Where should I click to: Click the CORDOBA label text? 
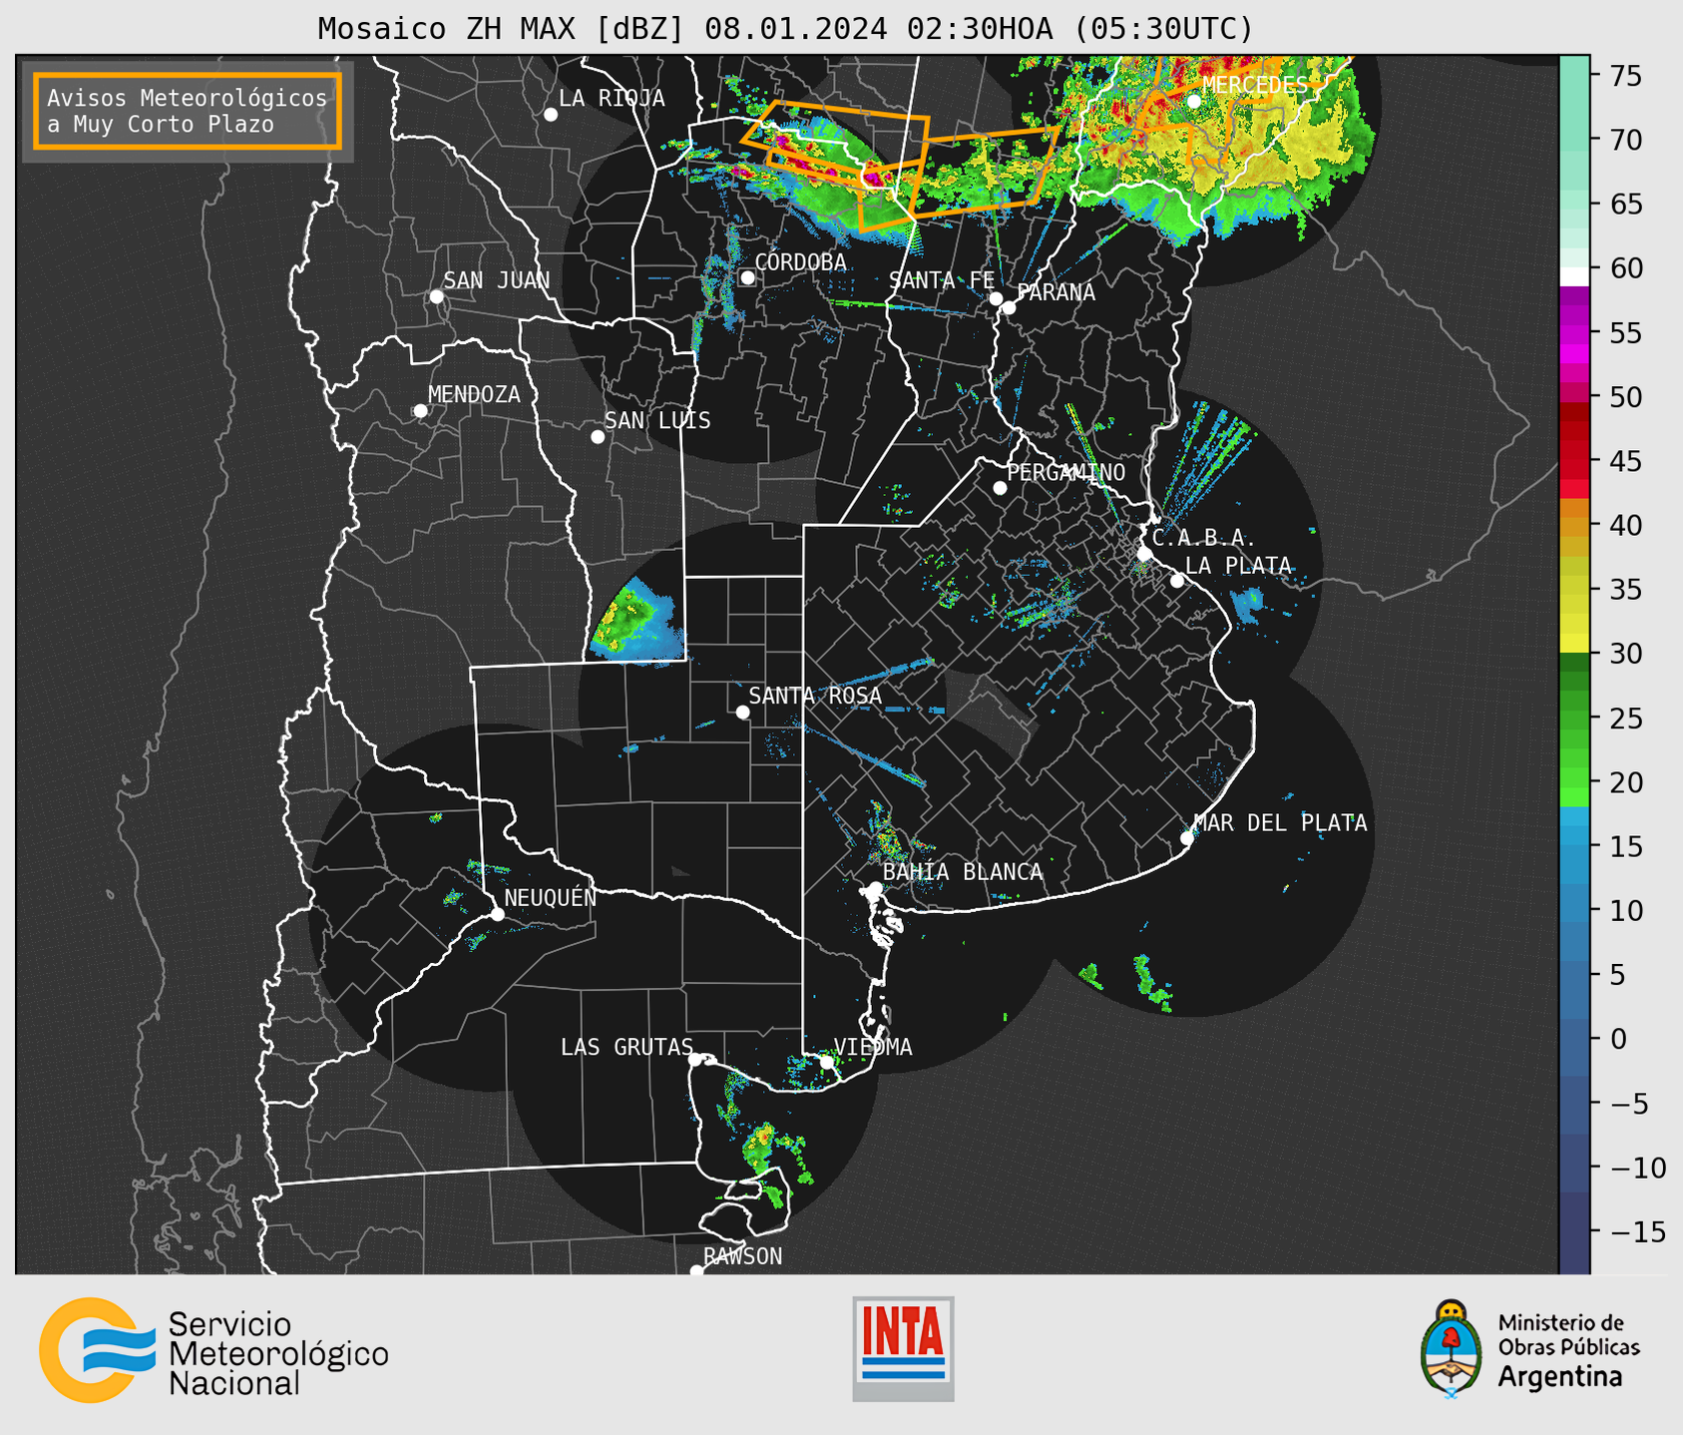[800, 261]
